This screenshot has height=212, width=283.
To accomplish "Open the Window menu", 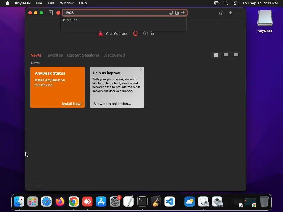I will tap(67, 3).
